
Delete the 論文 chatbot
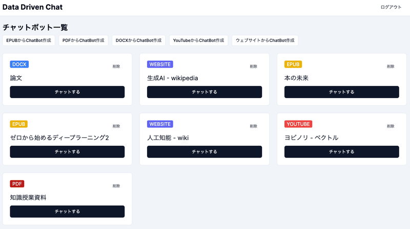(116, 66)
